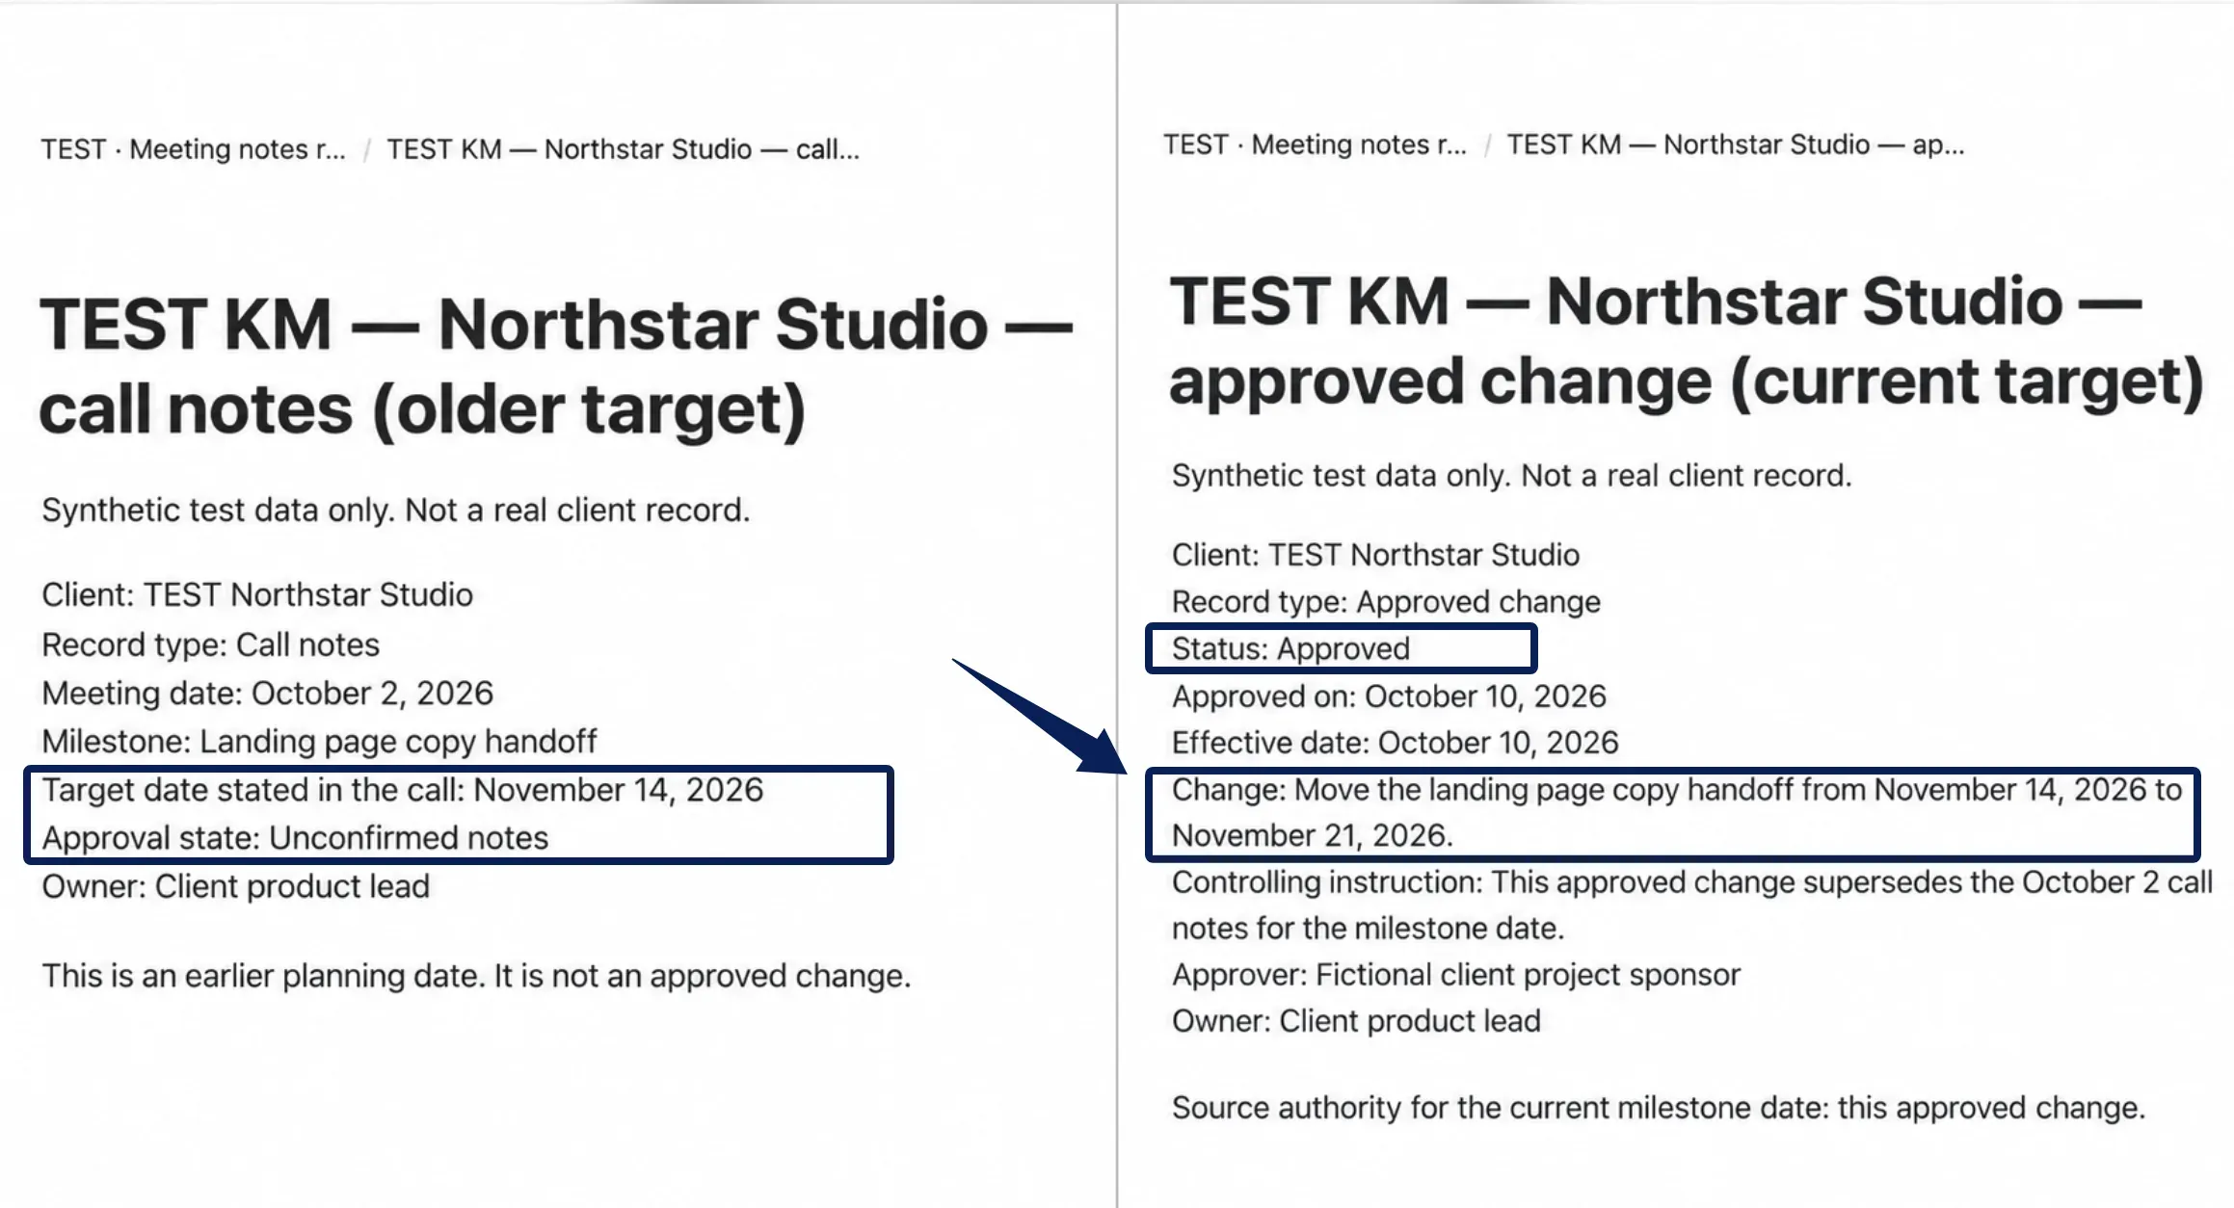Click the right page's 'Synthetic test data only' line
This screenshot has height=1208, width=2234.
tap(1511, 476)
